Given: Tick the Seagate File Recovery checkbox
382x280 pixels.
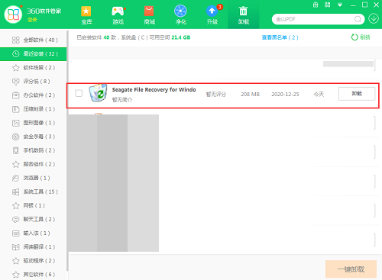Looking at the screenshot, I should pos(79,93).
